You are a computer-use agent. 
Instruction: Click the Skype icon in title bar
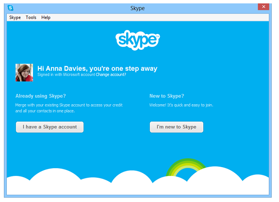pyautogui.click(x=11, y=8)
